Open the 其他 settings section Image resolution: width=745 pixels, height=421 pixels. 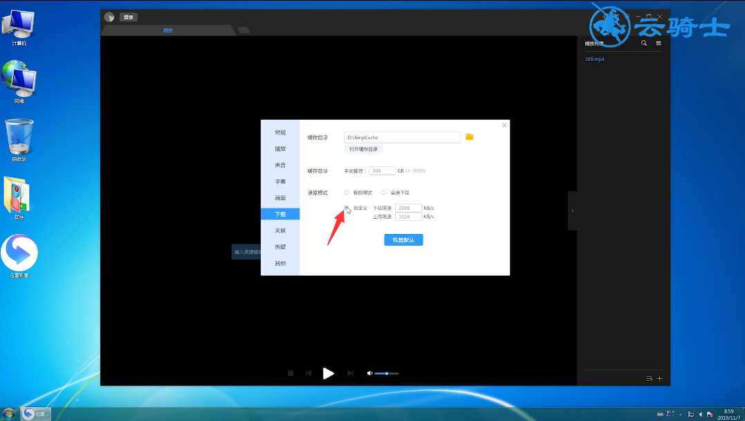(x=280, y=264)
